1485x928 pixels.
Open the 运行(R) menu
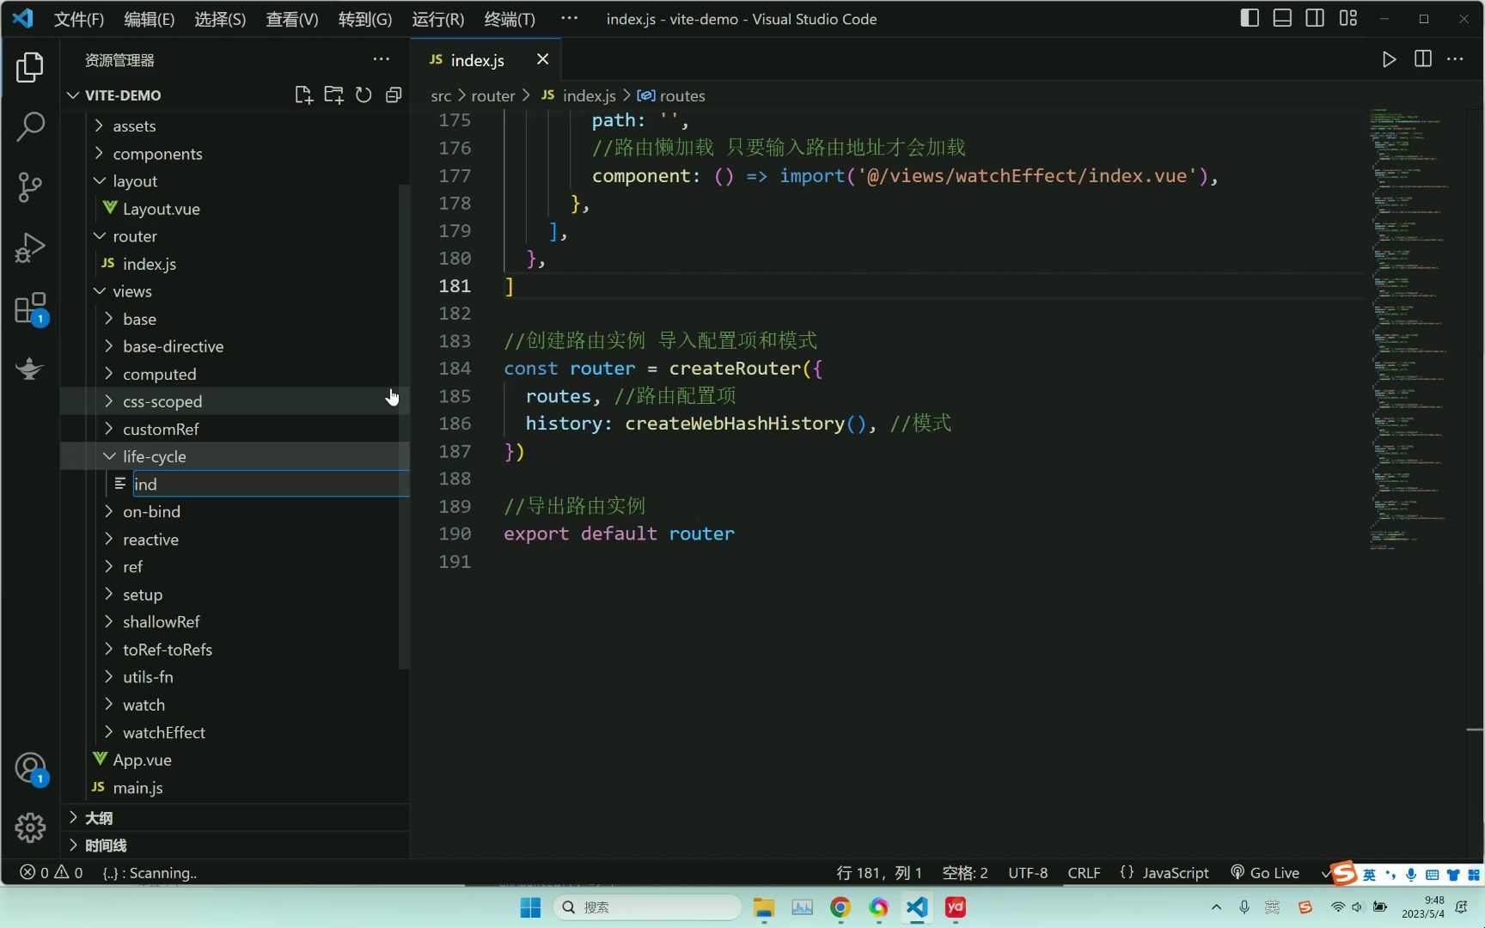438,19
